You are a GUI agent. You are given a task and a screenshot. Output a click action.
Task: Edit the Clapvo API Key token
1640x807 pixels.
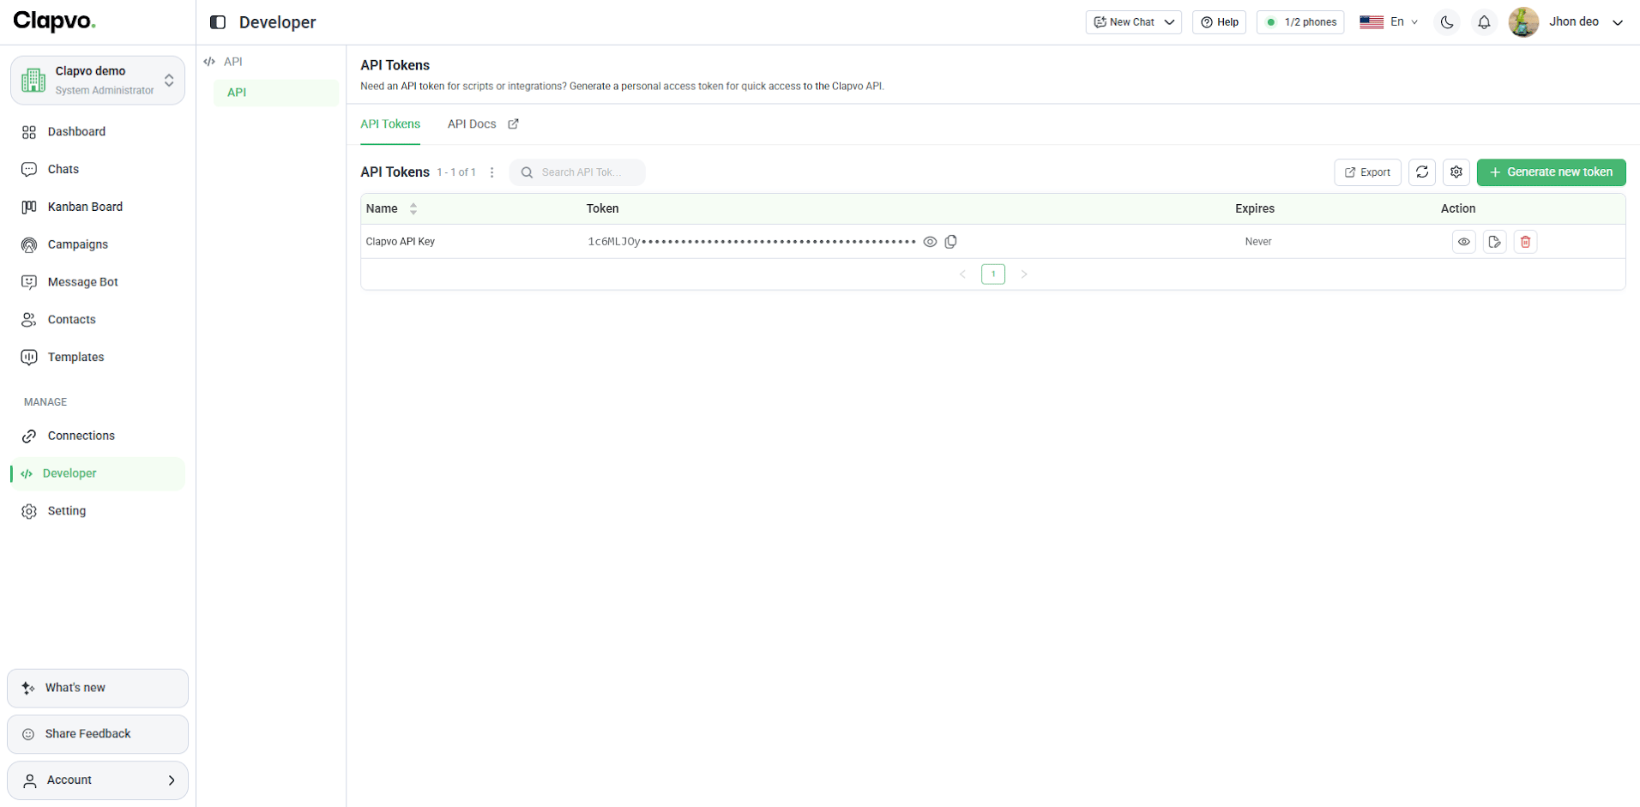1495,242
